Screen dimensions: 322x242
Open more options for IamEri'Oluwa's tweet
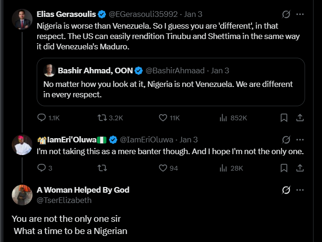300,140
